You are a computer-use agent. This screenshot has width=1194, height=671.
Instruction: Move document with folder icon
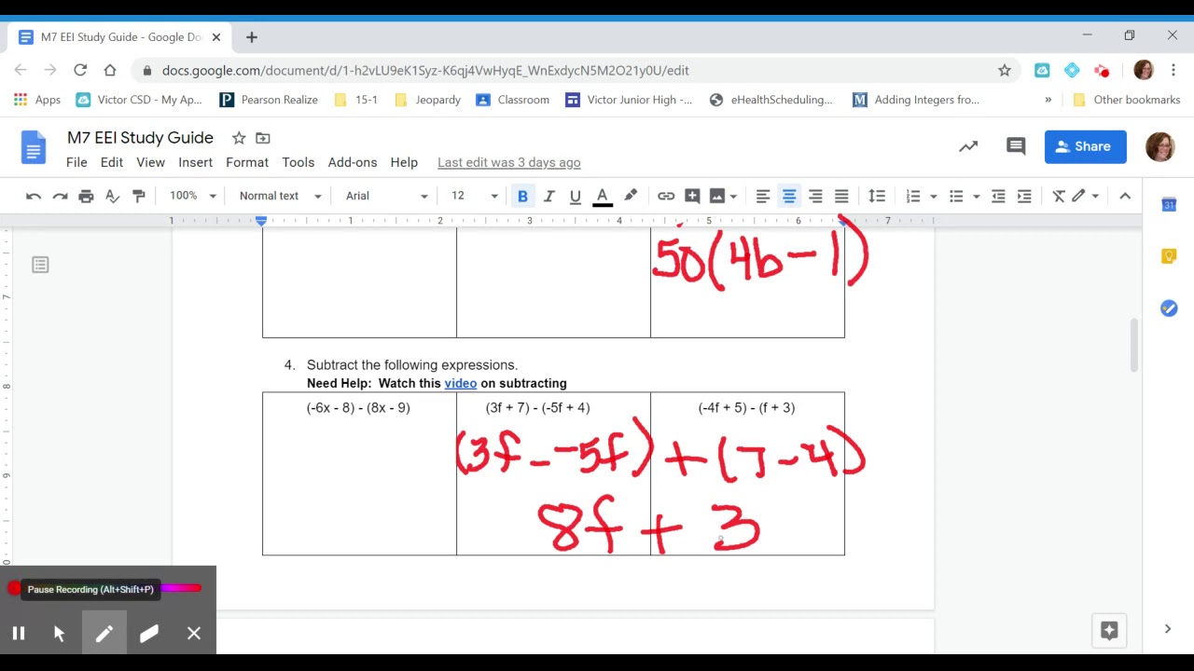pyautogui.click(x=263, y=138)
